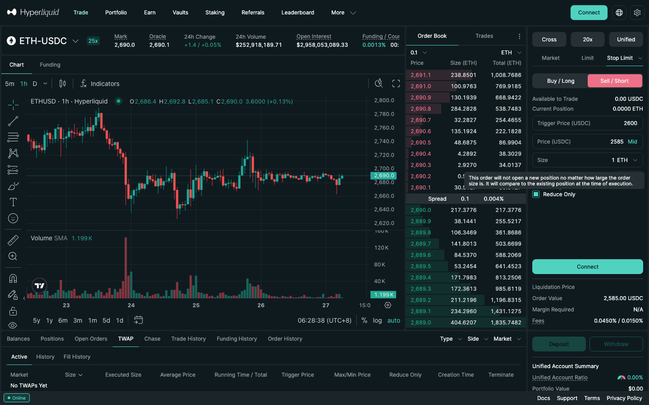
Task: Expand the ETH-USDC market selector
Action: tap(43, 41)
